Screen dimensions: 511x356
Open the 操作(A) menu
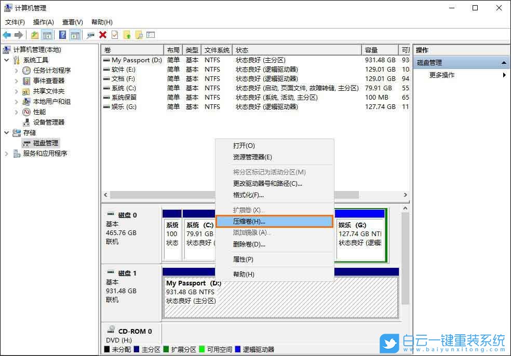[44, 22]
